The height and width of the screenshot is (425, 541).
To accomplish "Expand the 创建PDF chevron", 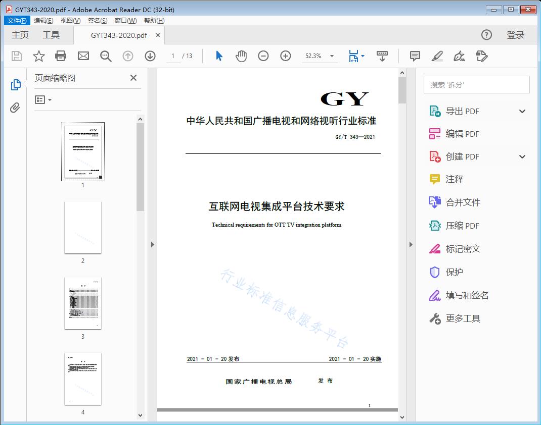I will tap(522, 156).
